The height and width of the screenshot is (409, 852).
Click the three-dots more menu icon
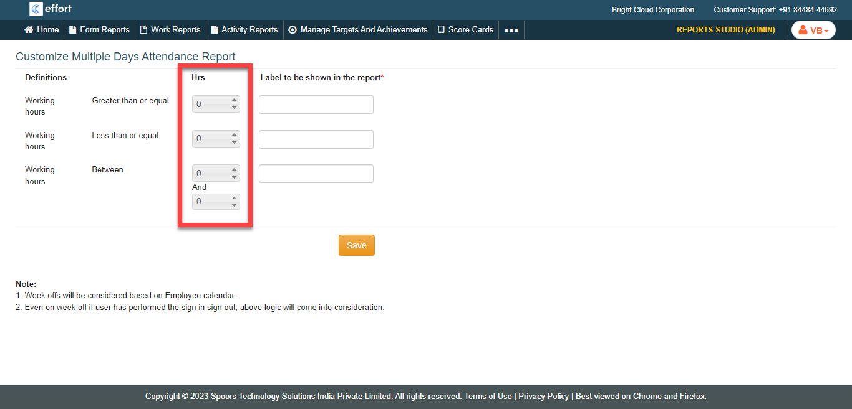[x=511, y=30]
